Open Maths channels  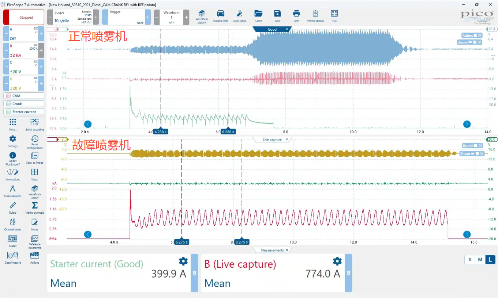click(x=35, y=208)
